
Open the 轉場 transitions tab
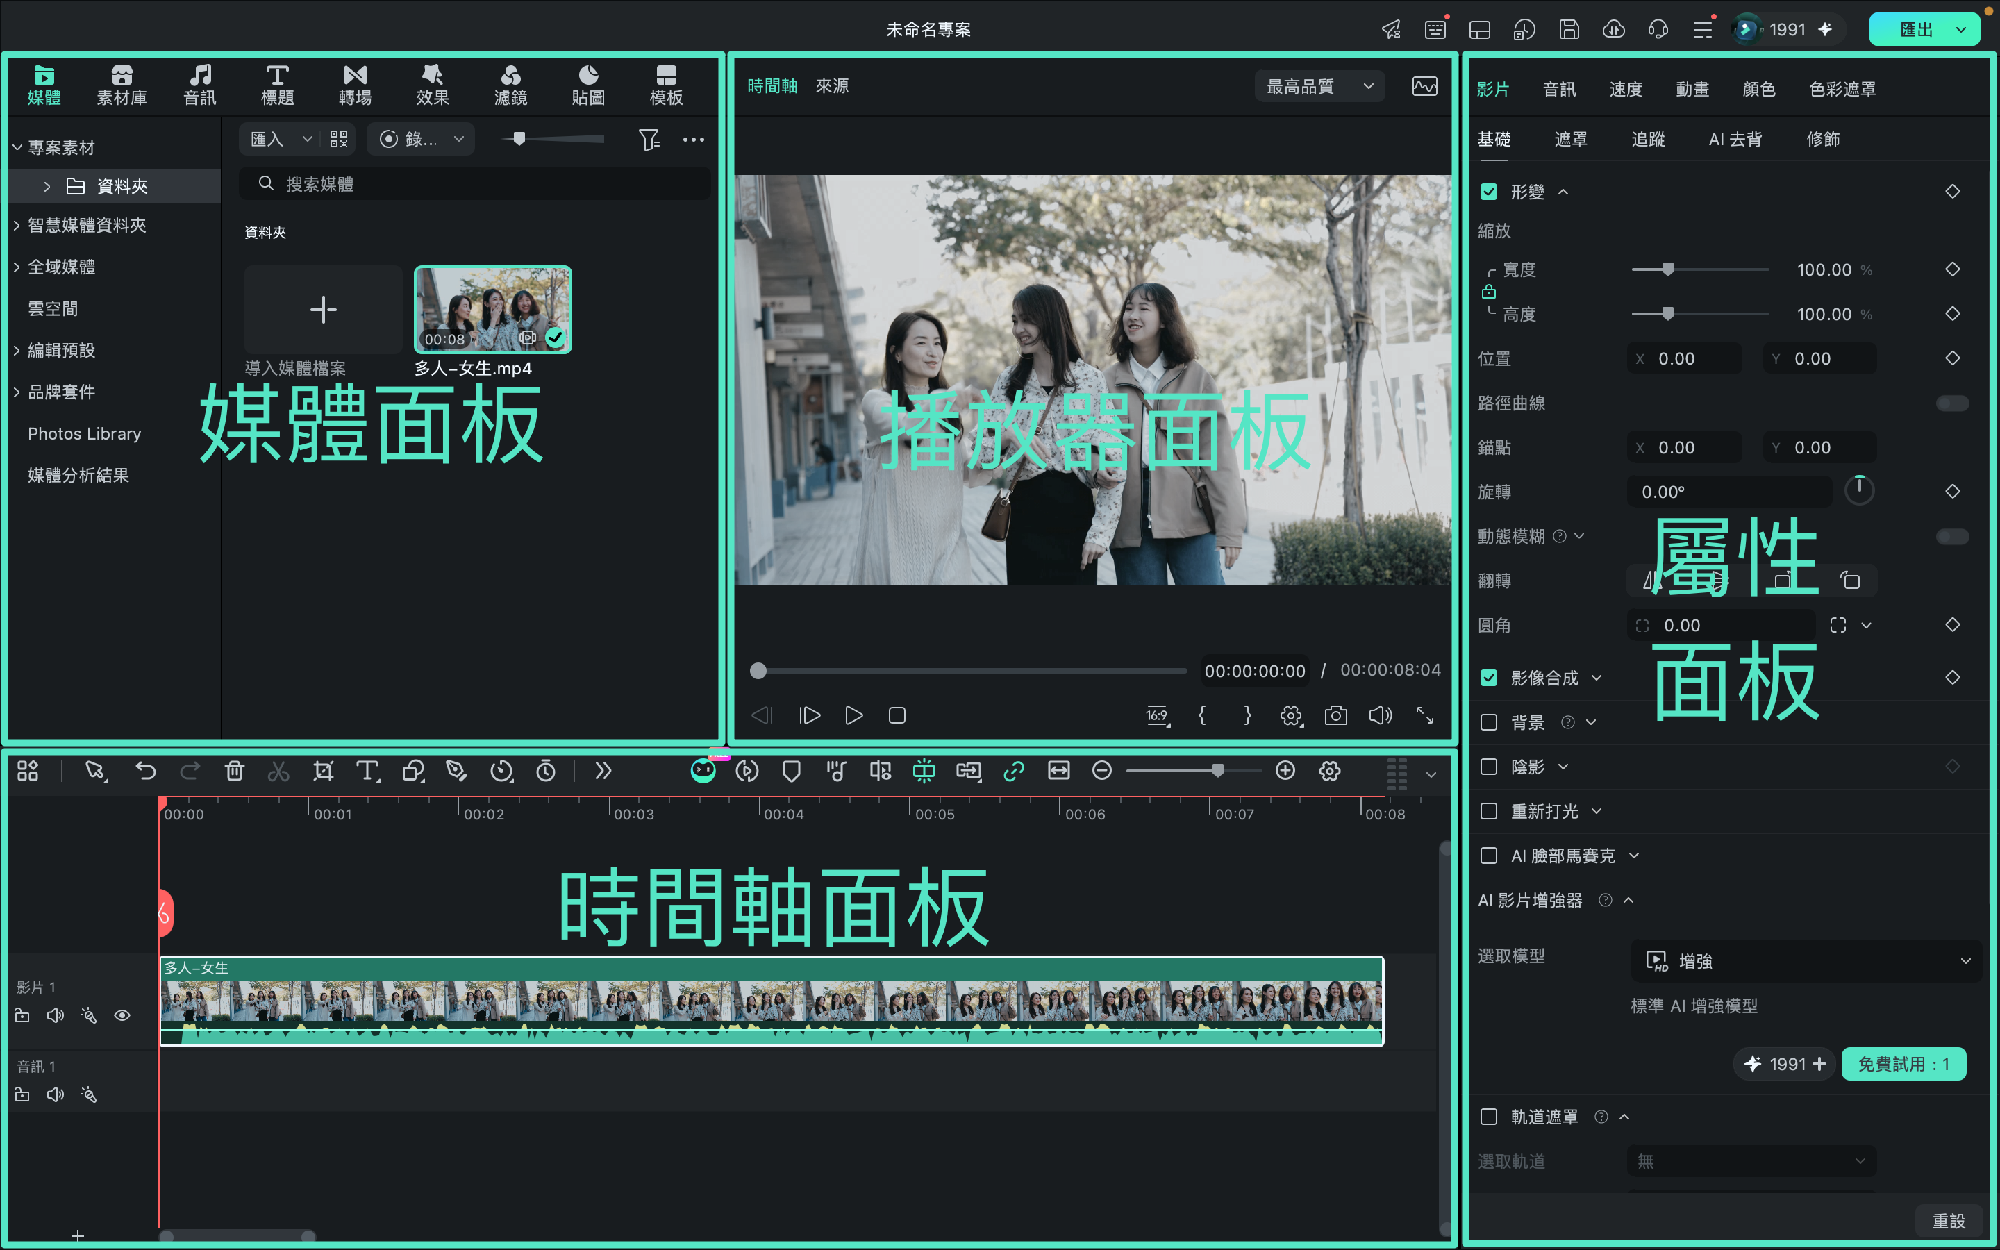point(355,85)
